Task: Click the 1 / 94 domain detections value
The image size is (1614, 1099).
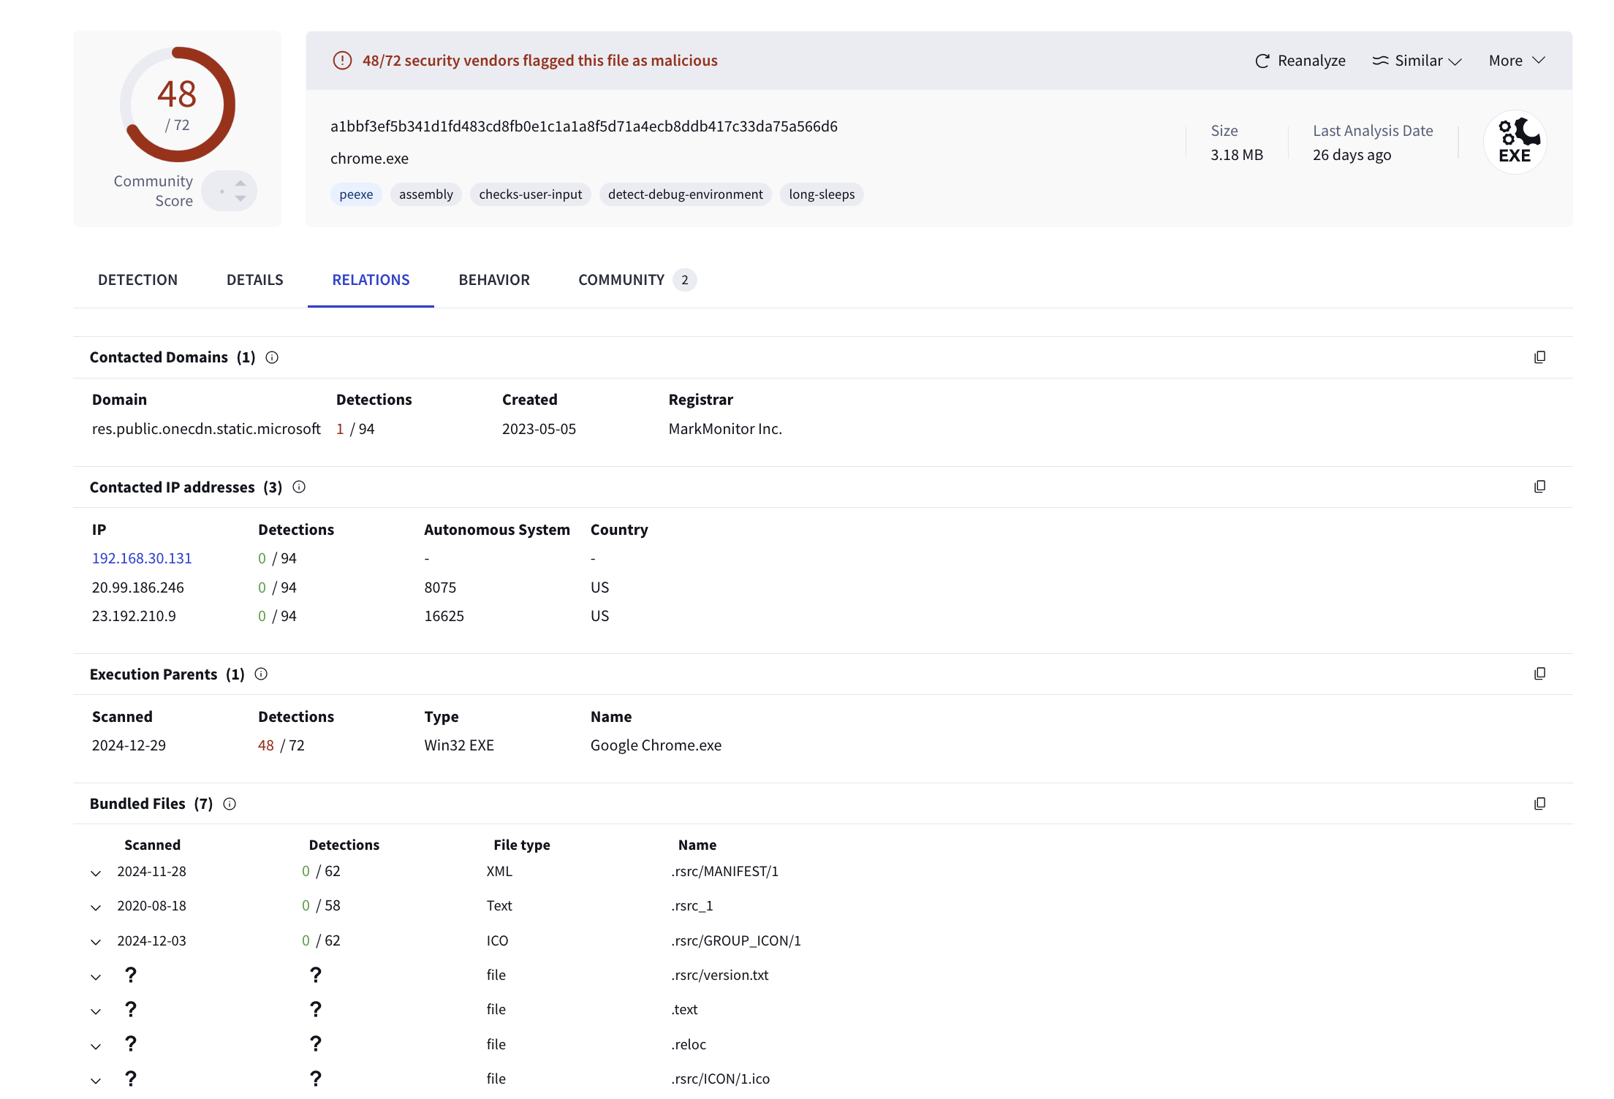Action: (x=355, y=429)
